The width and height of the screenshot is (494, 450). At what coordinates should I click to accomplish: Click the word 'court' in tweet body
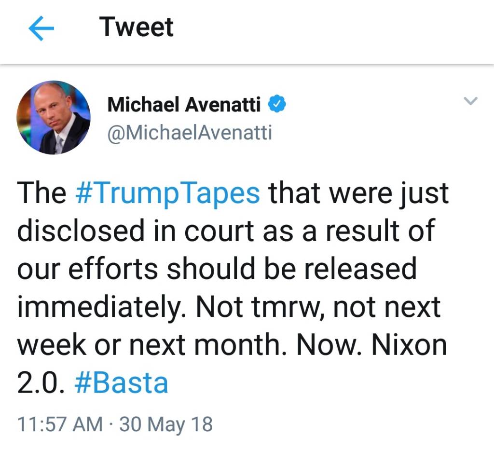(219, 232)
